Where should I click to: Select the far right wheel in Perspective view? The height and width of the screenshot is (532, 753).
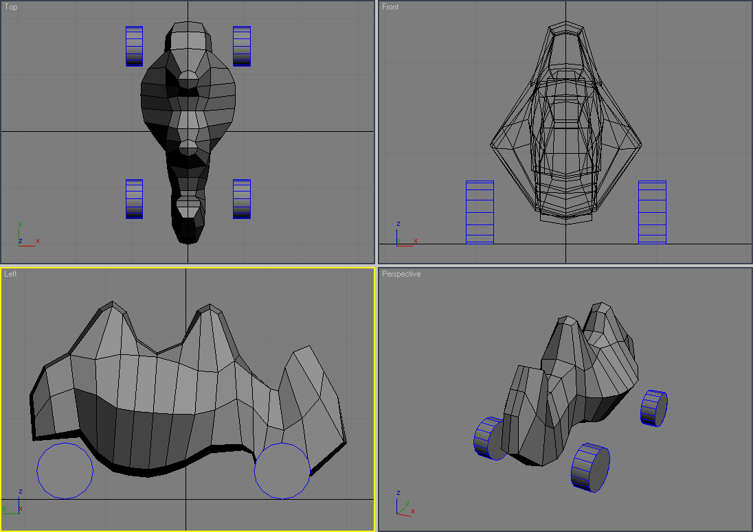(654, 408)
